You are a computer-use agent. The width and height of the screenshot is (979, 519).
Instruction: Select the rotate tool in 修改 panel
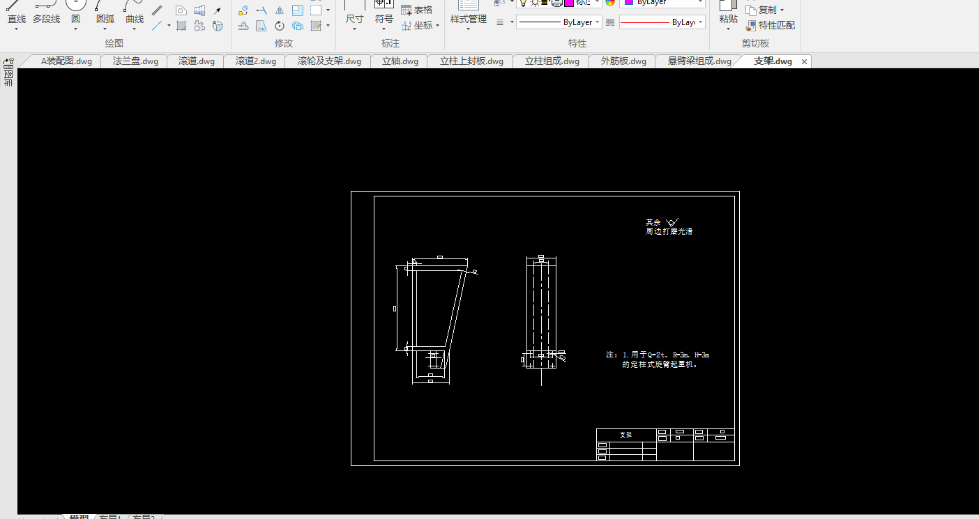tap(279, 26)
